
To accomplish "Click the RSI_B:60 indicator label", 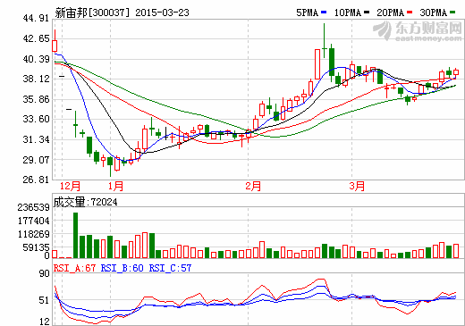I will coord(123,268).
